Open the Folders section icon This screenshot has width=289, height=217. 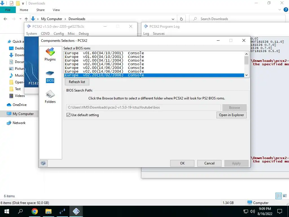coord(50,97)
